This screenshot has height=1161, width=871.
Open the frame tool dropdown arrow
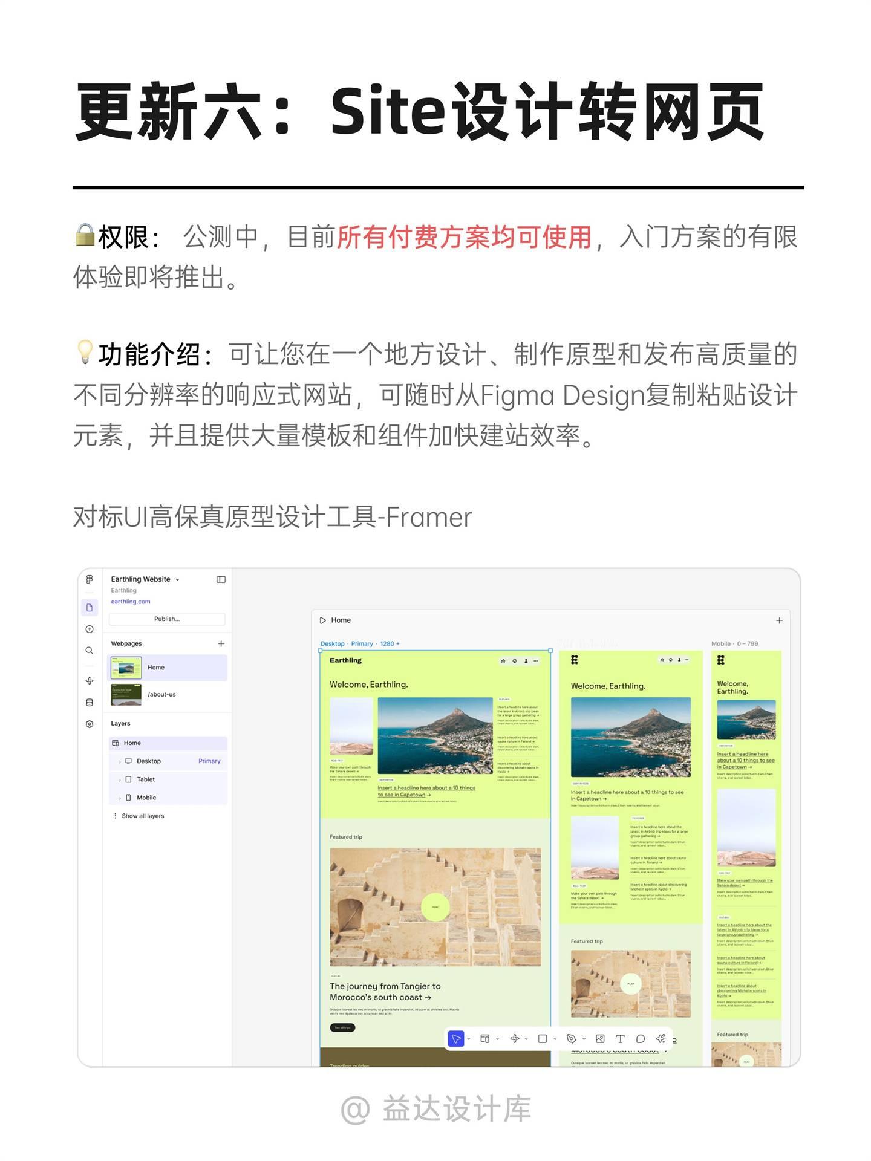pos(498,1039)
